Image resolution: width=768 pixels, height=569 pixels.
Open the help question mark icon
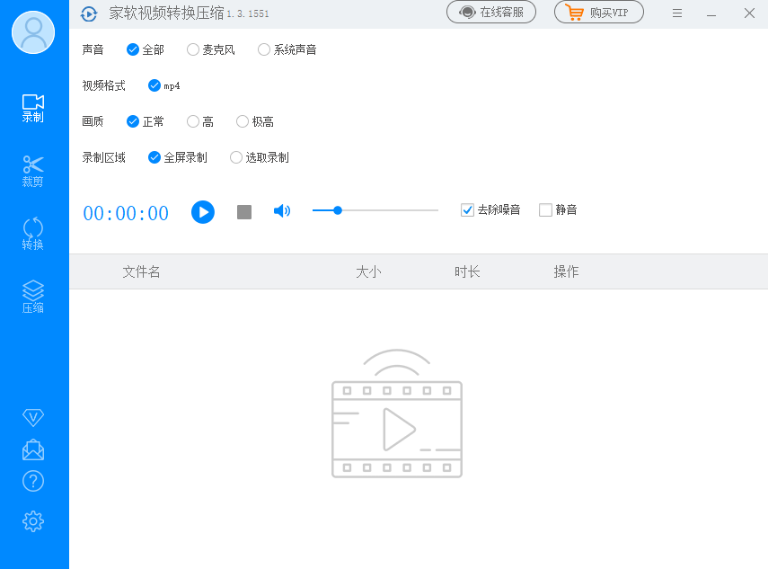coord(32,481)
